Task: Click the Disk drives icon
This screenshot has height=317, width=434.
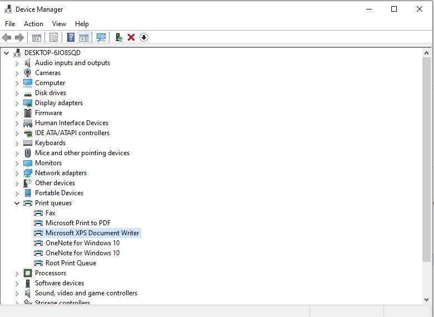Action: point(27,94)
